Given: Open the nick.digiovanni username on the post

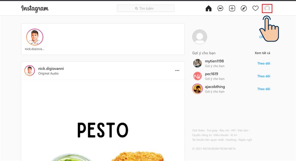Looking at the screenshot, I should 51,68.
